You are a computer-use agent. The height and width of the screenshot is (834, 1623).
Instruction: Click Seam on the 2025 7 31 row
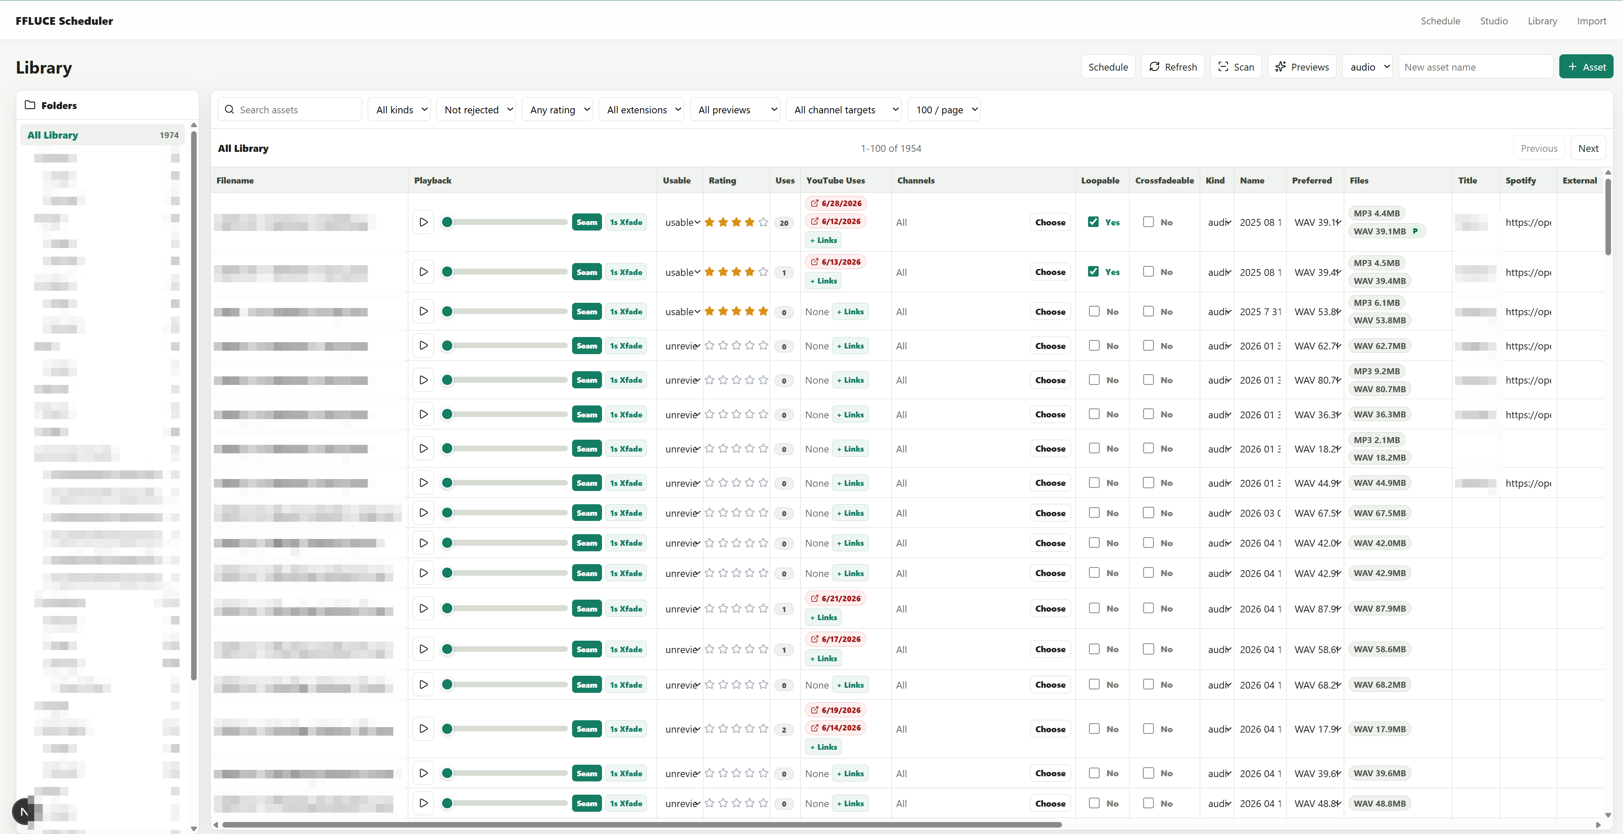[x=587, y=311]
